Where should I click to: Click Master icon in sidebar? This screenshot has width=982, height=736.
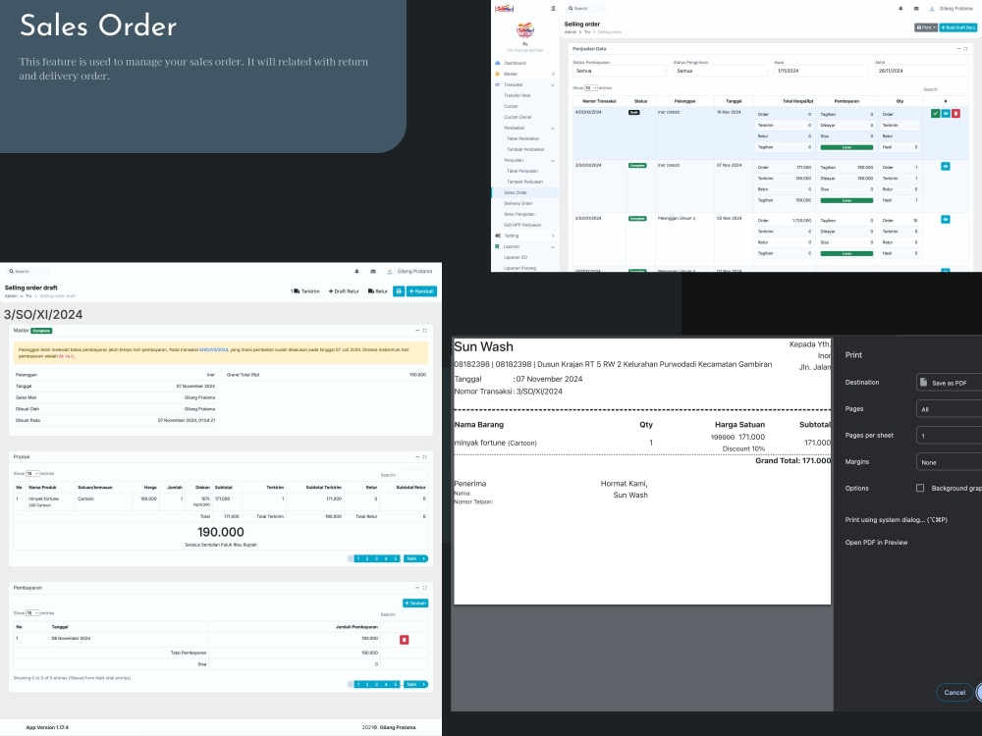(498, 74)
